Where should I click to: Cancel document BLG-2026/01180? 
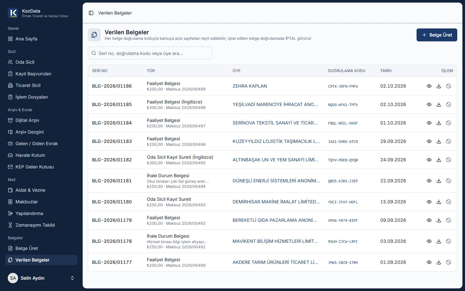pyautogui.click(x=449, y=202)
